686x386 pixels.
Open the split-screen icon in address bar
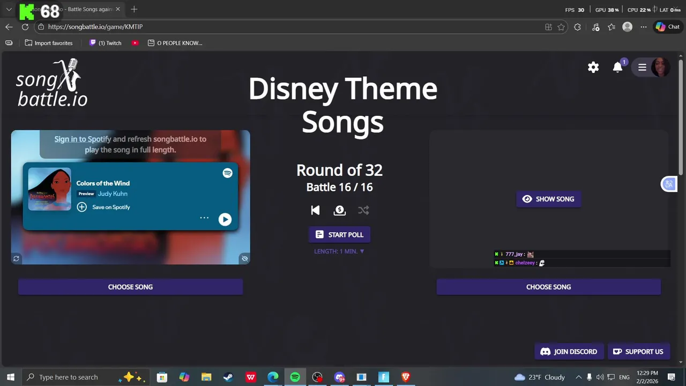548,27
